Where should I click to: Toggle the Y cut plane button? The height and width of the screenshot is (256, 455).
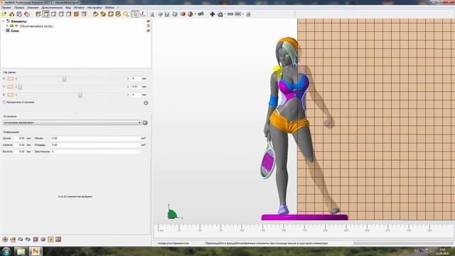tap(11, 87)
